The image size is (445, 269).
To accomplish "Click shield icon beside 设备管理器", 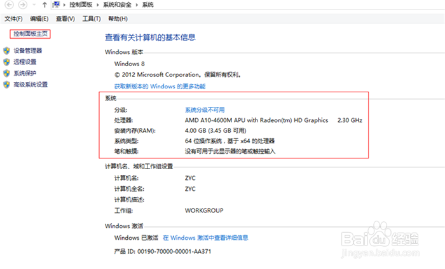I will click(6, 51).
